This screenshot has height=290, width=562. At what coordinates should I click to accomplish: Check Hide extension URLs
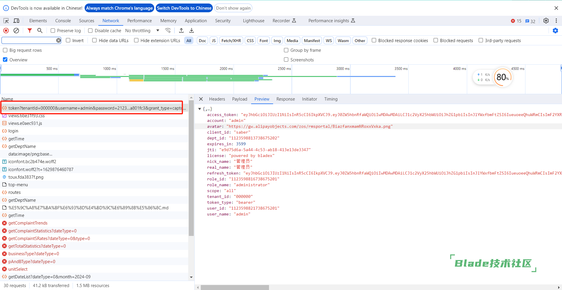tap(136, 40)
